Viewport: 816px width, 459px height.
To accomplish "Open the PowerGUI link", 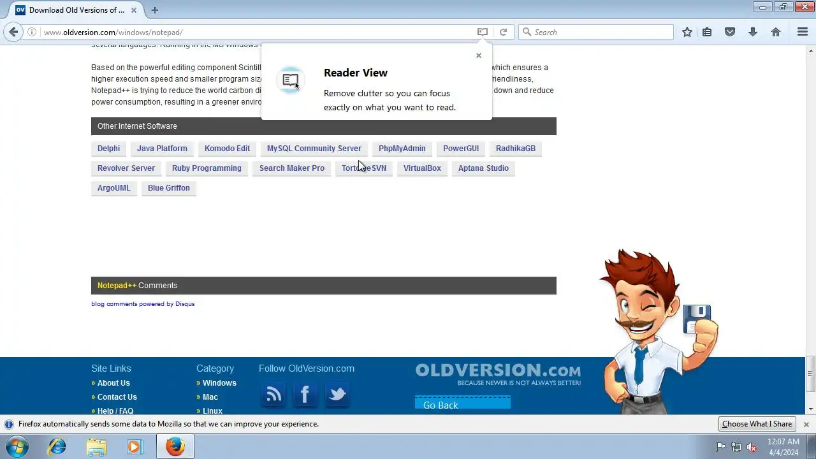I will 461,149.
